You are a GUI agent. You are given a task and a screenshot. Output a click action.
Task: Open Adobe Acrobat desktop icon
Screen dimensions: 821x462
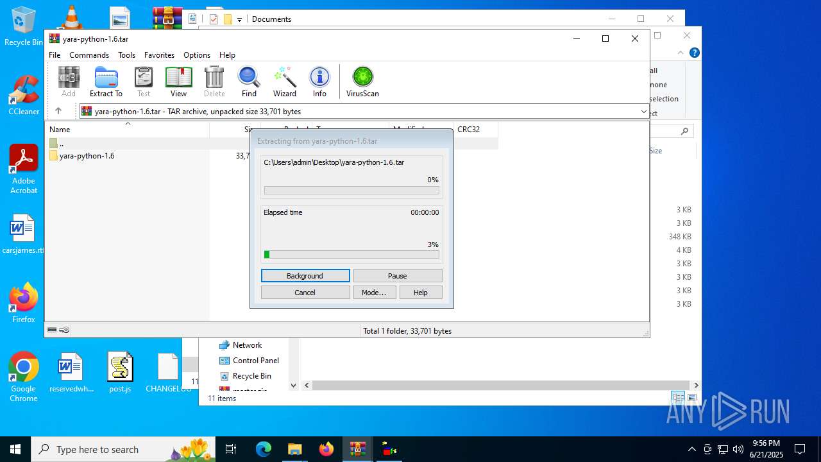point(24,169)
